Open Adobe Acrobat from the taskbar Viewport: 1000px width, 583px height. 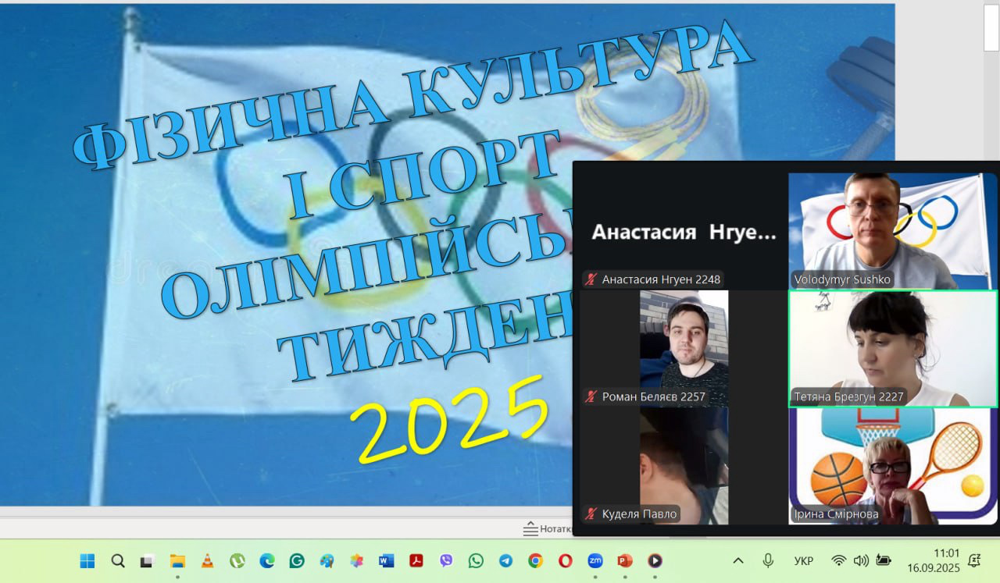pos(416,560)
